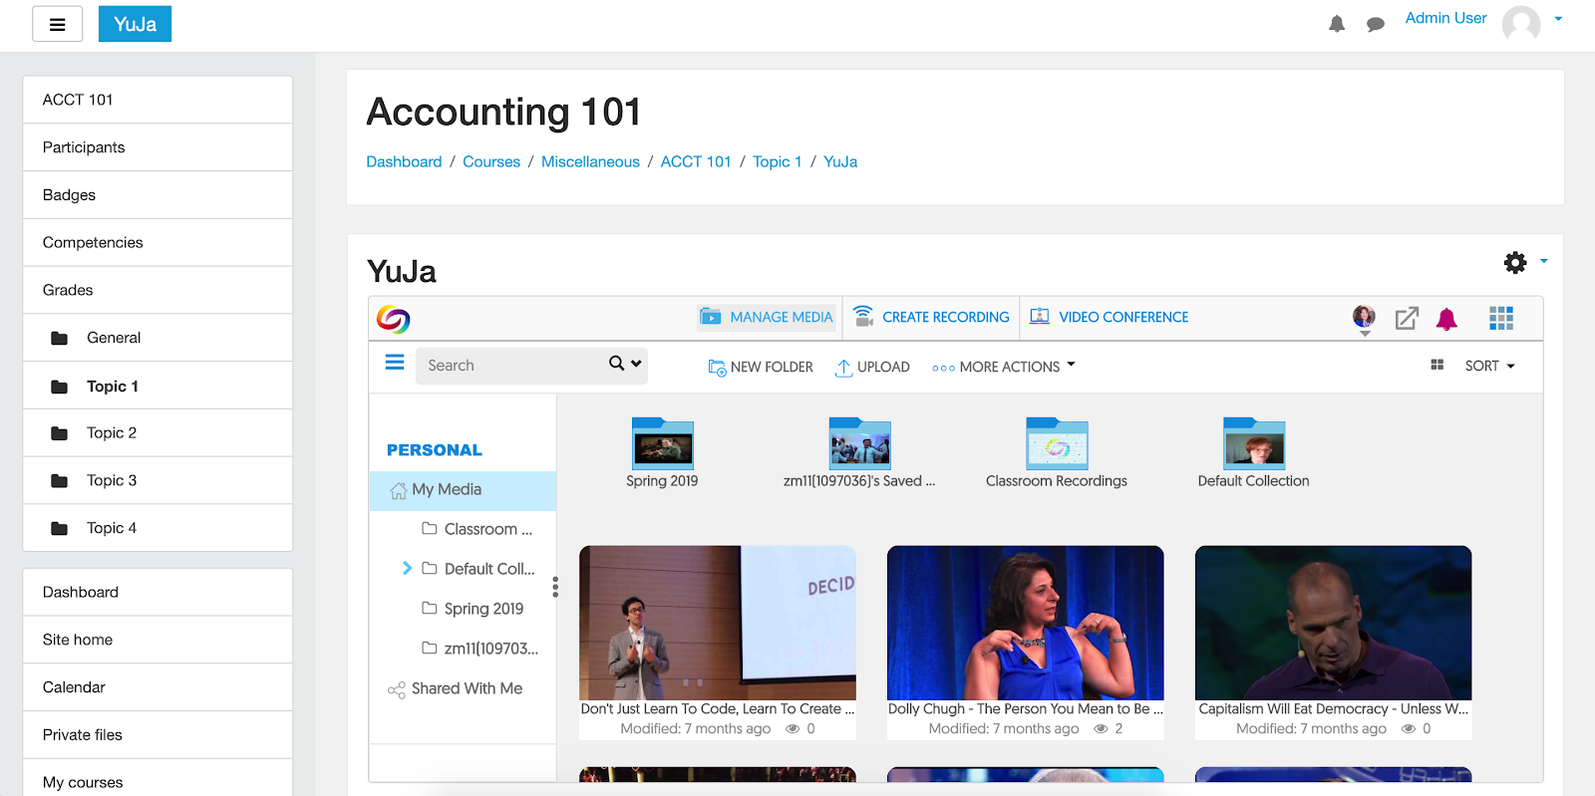Open Dashboard in the side menu
The height and width of the screenshot is (796, 1595).
tap(158, 592)
